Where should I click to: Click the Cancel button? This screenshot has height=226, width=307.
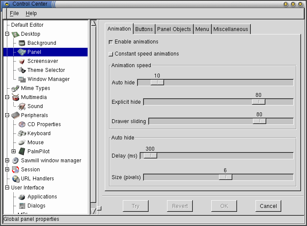coord(268,206)
